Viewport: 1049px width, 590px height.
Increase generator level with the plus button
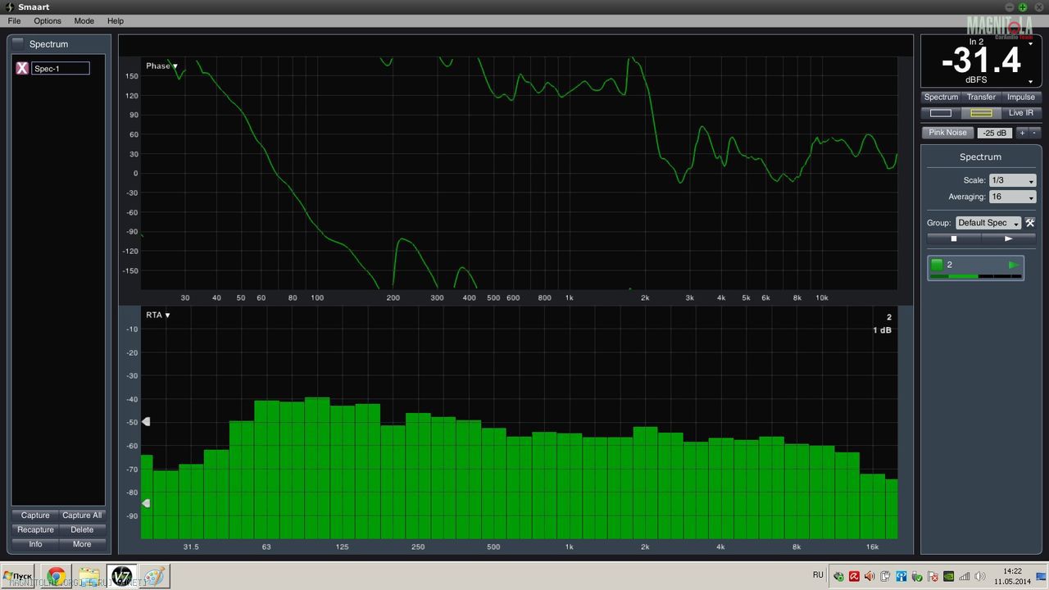1022,133
